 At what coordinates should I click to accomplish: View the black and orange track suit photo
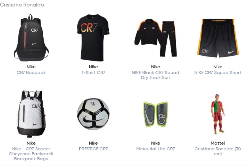click(156, 38)
